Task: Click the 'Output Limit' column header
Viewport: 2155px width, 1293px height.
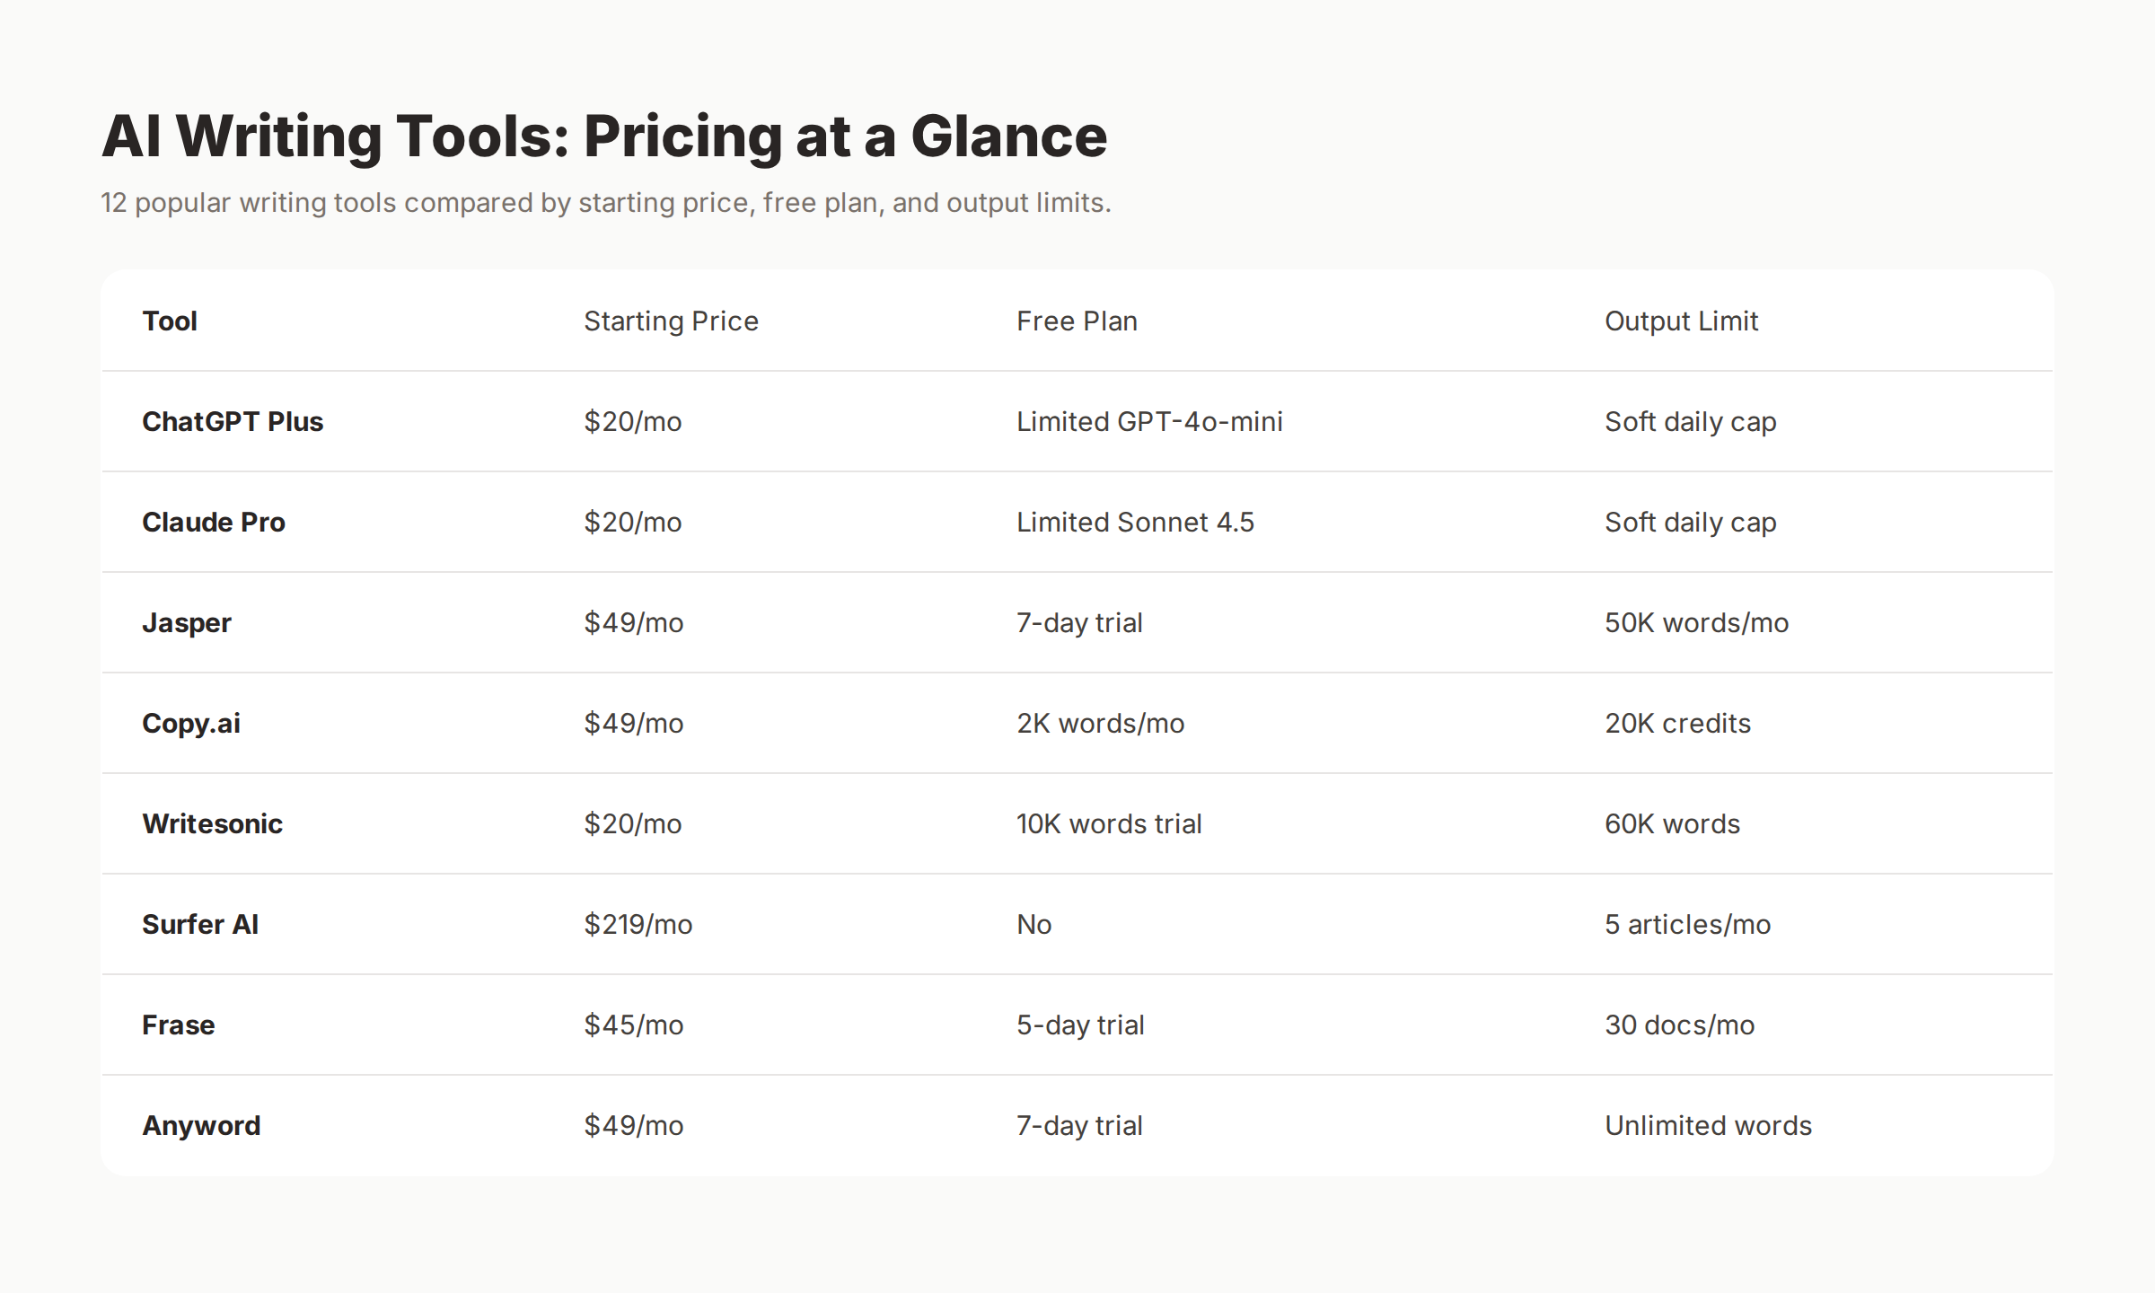Action: point(1681,321)
